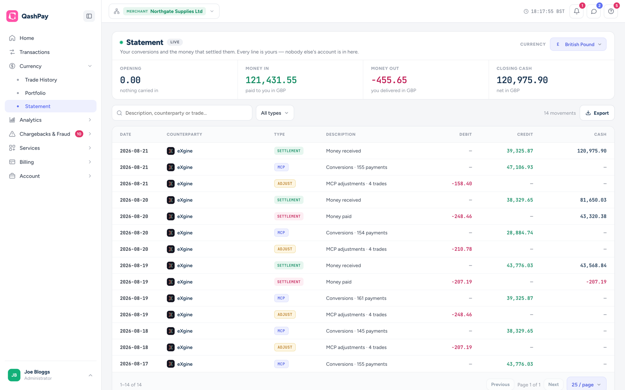The height and width of the screenshot is (390, 625).
Task: Open notifications bell icon
Action: click(577, 11)
